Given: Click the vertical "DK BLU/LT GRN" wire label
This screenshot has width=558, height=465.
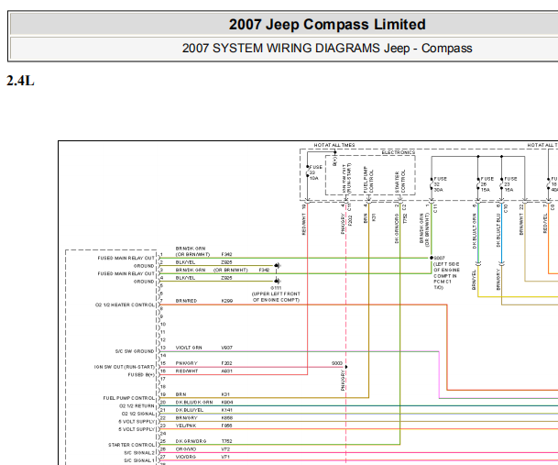Looking at the screenshot, I should coord(474,231).
